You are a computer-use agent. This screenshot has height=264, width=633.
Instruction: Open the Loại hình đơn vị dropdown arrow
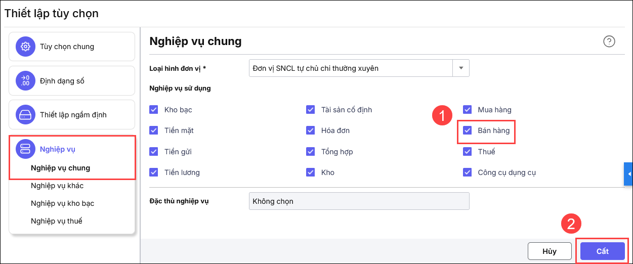pos(461,68)
